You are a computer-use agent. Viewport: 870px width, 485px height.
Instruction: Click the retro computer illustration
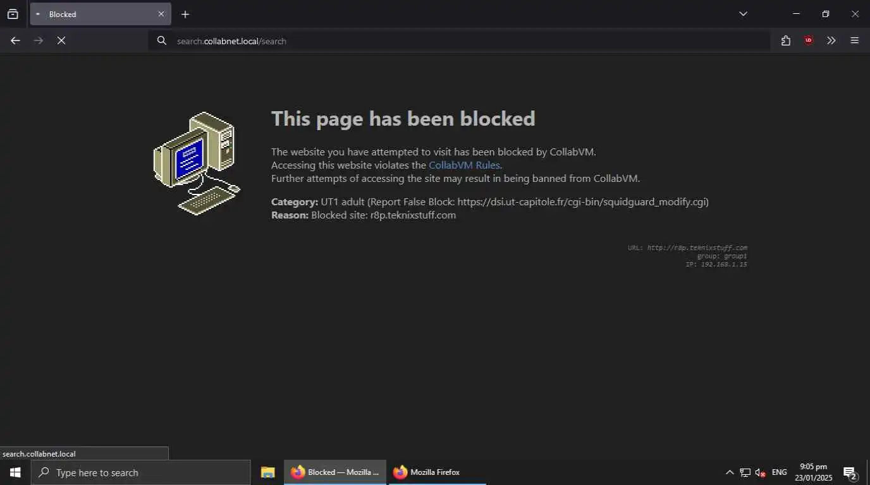[x=197, y=163]
